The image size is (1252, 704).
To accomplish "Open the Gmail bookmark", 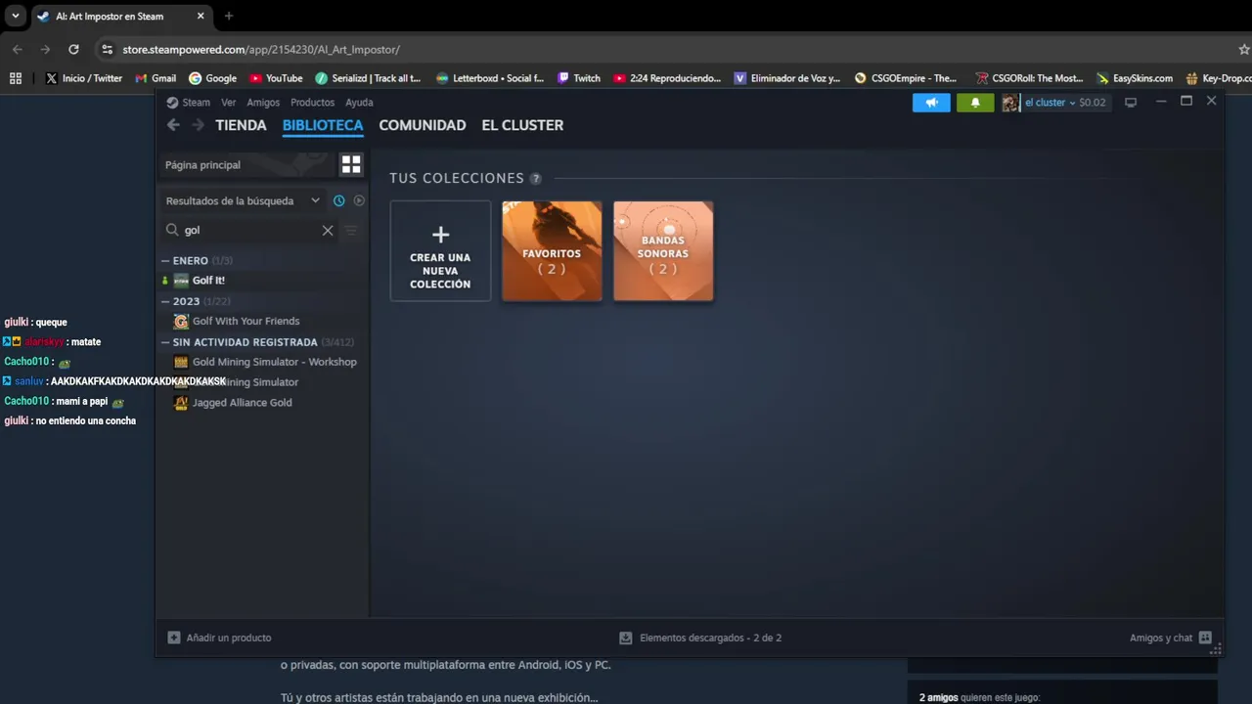I will (x=156, y=78).
